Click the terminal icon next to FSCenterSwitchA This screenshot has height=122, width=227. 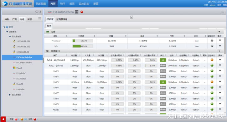click(x=77, y=12)
